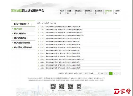The width and height of the screenshot is (133, 96).
Task: Click the 首页 first-page pagination button
Action: click(81, 73)
